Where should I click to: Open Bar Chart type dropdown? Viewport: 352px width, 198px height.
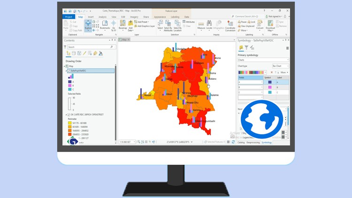[280, 66]
